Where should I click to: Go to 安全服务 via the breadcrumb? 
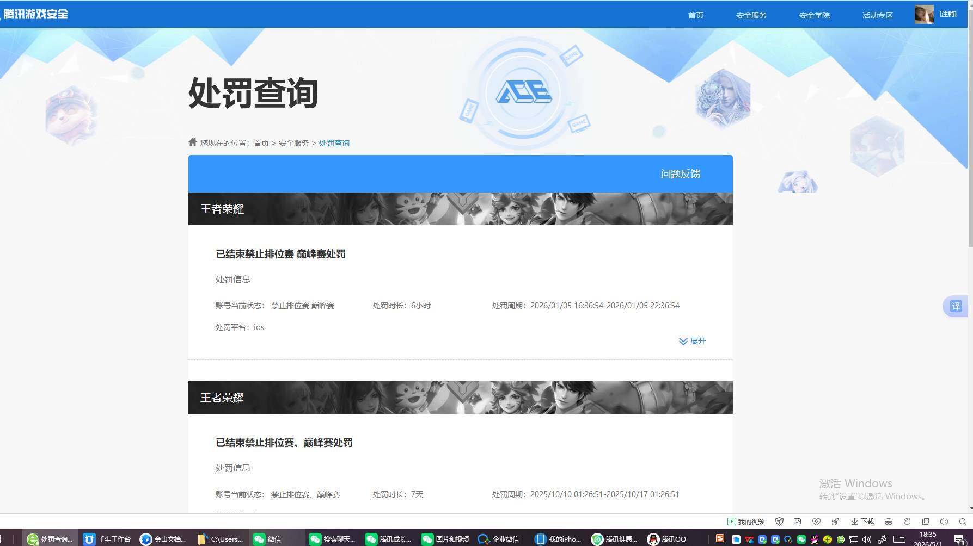(293, 143)
